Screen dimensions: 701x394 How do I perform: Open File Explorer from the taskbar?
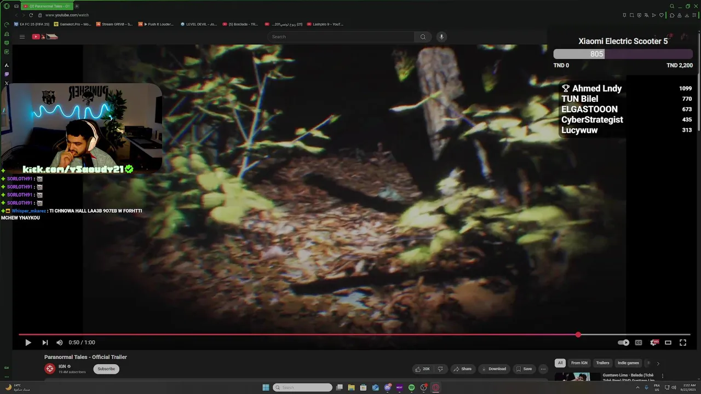coord(351,387)
